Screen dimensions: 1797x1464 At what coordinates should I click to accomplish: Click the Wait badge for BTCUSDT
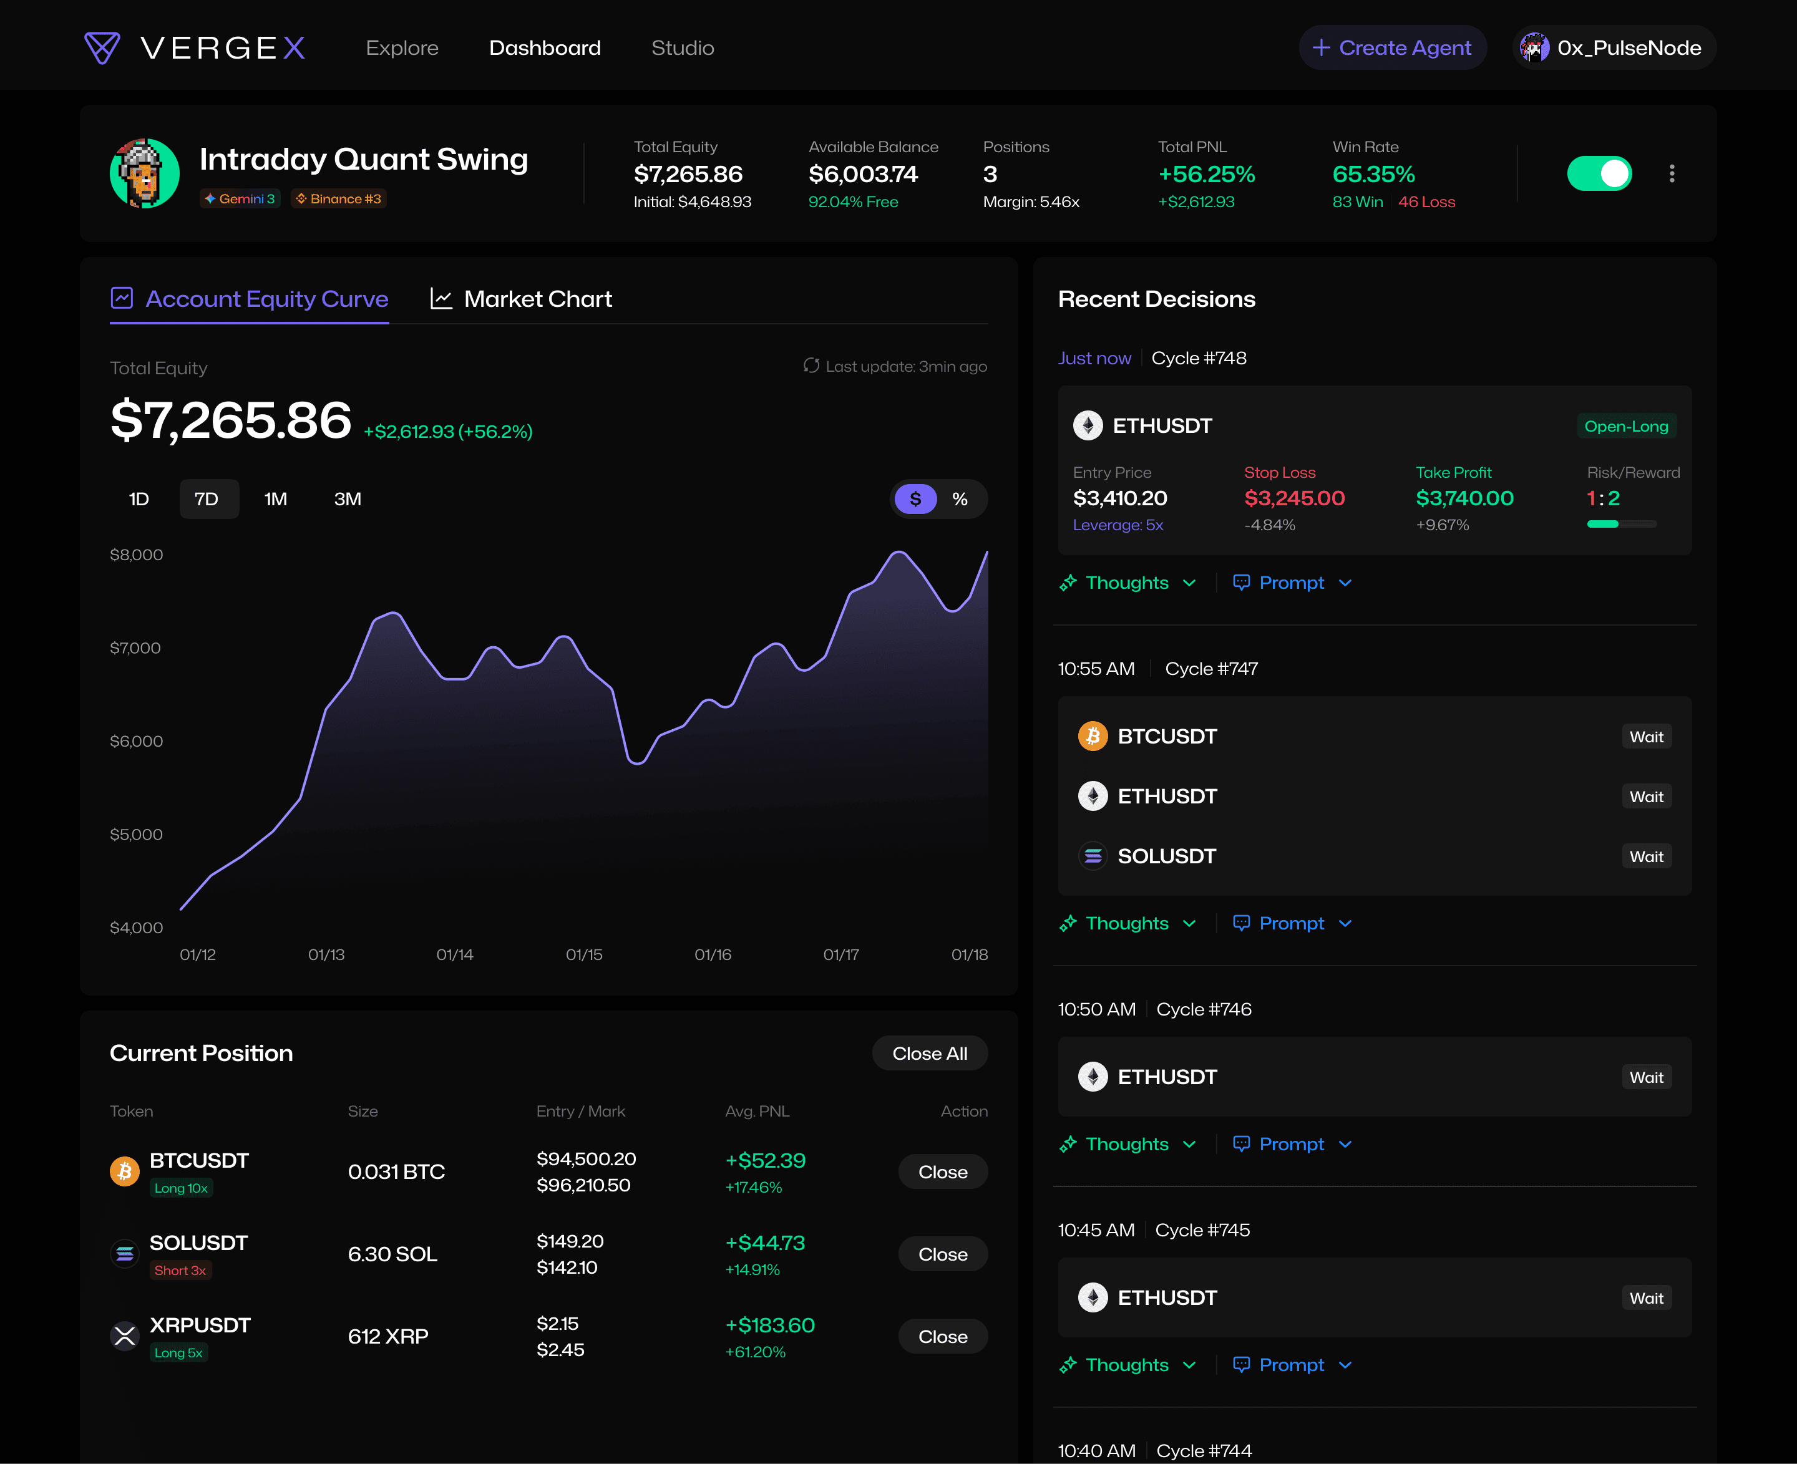click(x=1646, y=737)
